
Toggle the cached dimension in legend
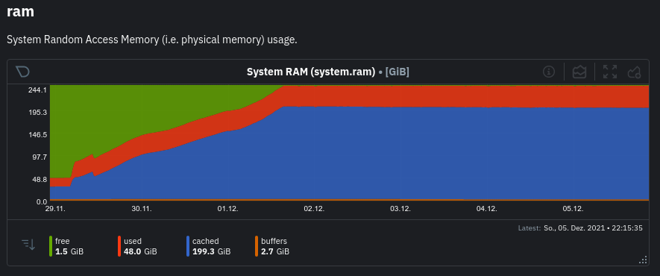(x=208, y=247)
